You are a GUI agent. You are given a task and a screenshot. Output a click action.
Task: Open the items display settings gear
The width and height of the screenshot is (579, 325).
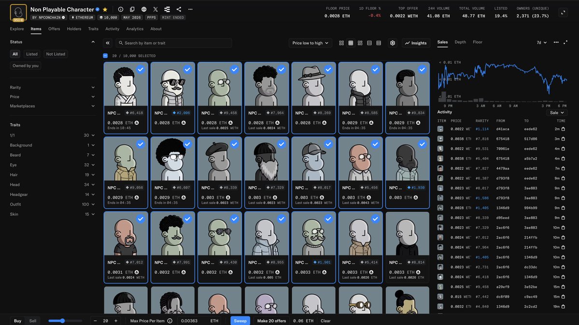point(393,43)
